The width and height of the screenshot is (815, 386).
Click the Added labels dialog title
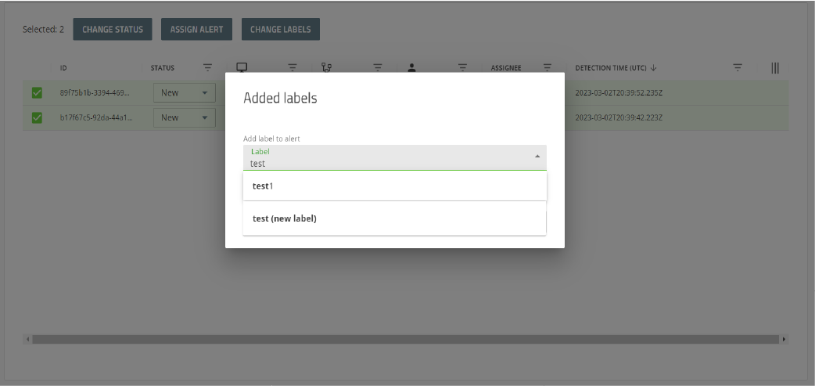(280, 98)
